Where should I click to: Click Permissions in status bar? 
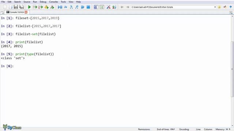click(x=144, y=130)
